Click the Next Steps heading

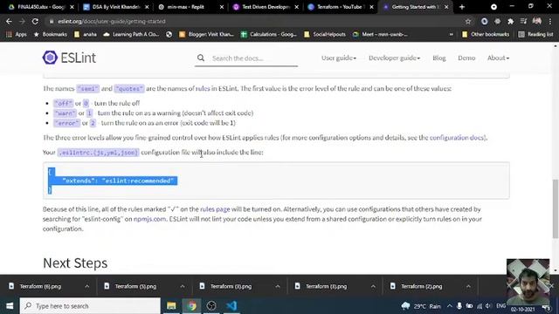(75, 263)
